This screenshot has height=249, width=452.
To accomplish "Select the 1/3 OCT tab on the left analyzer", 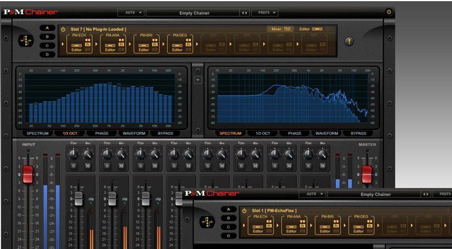I will pos(70,133).
